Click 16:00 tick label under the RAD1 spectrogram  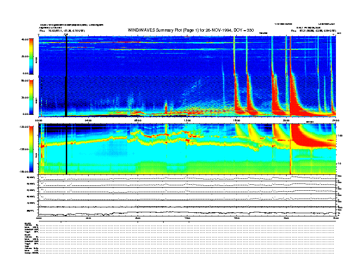click(x=237, y=120)
